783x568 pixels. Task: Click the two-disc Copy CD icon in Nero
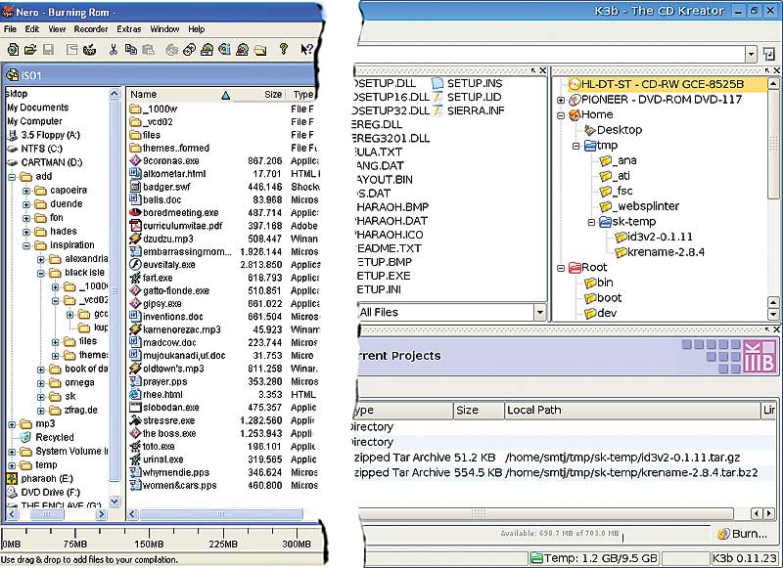coord(189,49)
